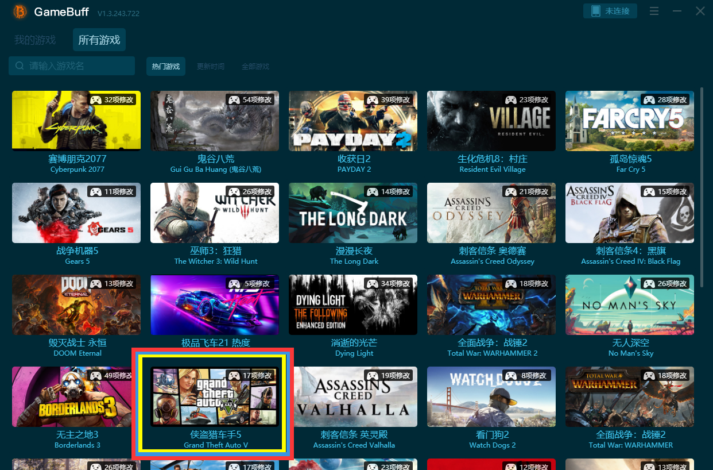Choose the Dying Light cover thumbnail
This screenshot has width=713, height=470.
[x=353, y=305]
